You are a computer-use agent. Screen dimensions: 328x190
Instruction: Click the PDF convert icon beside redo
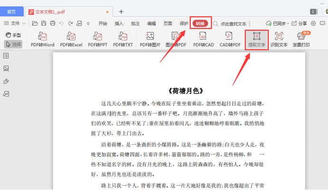coord(79,23)
